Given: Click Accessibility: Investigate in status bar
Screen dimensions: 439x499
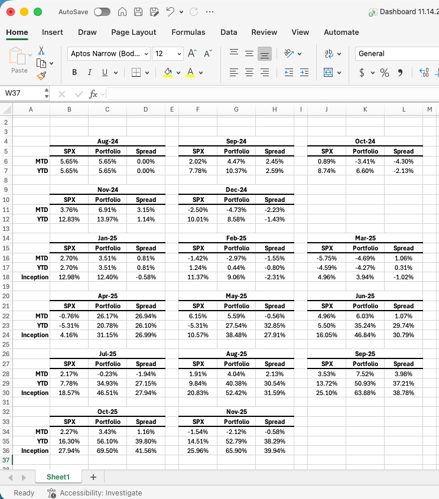Looking at the screenshot, I should point(95,493).
